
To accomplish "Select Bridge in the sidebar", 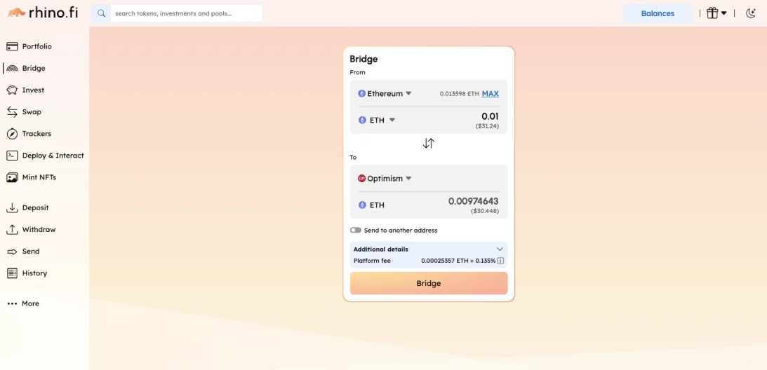I will click(x=34, y=69).
